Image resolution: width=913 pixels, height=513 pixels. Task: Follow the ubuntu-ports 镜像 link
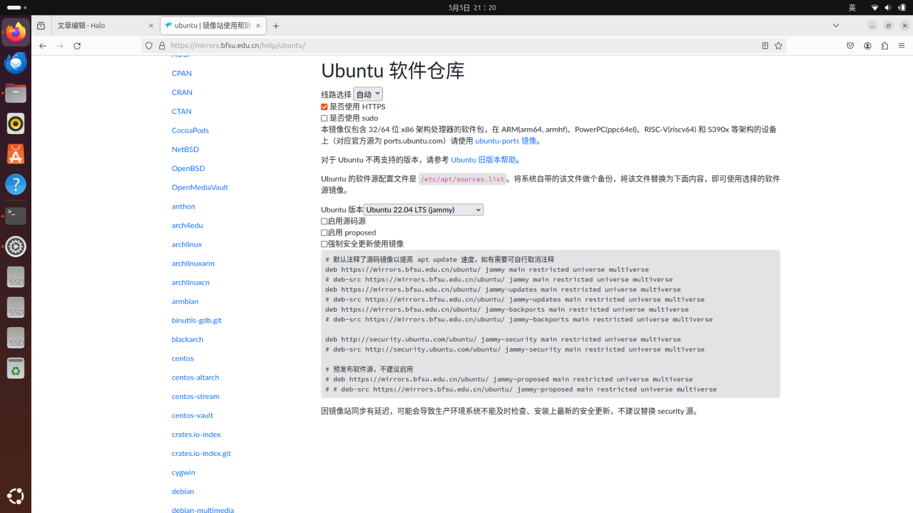coord(505,141)
